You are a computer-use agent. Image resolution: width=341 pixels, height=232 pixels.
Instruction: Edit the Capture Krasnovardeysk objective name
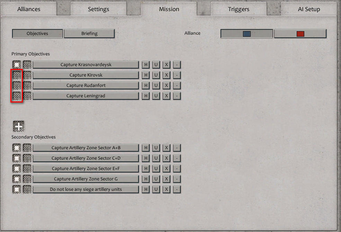tap(86, 64)
